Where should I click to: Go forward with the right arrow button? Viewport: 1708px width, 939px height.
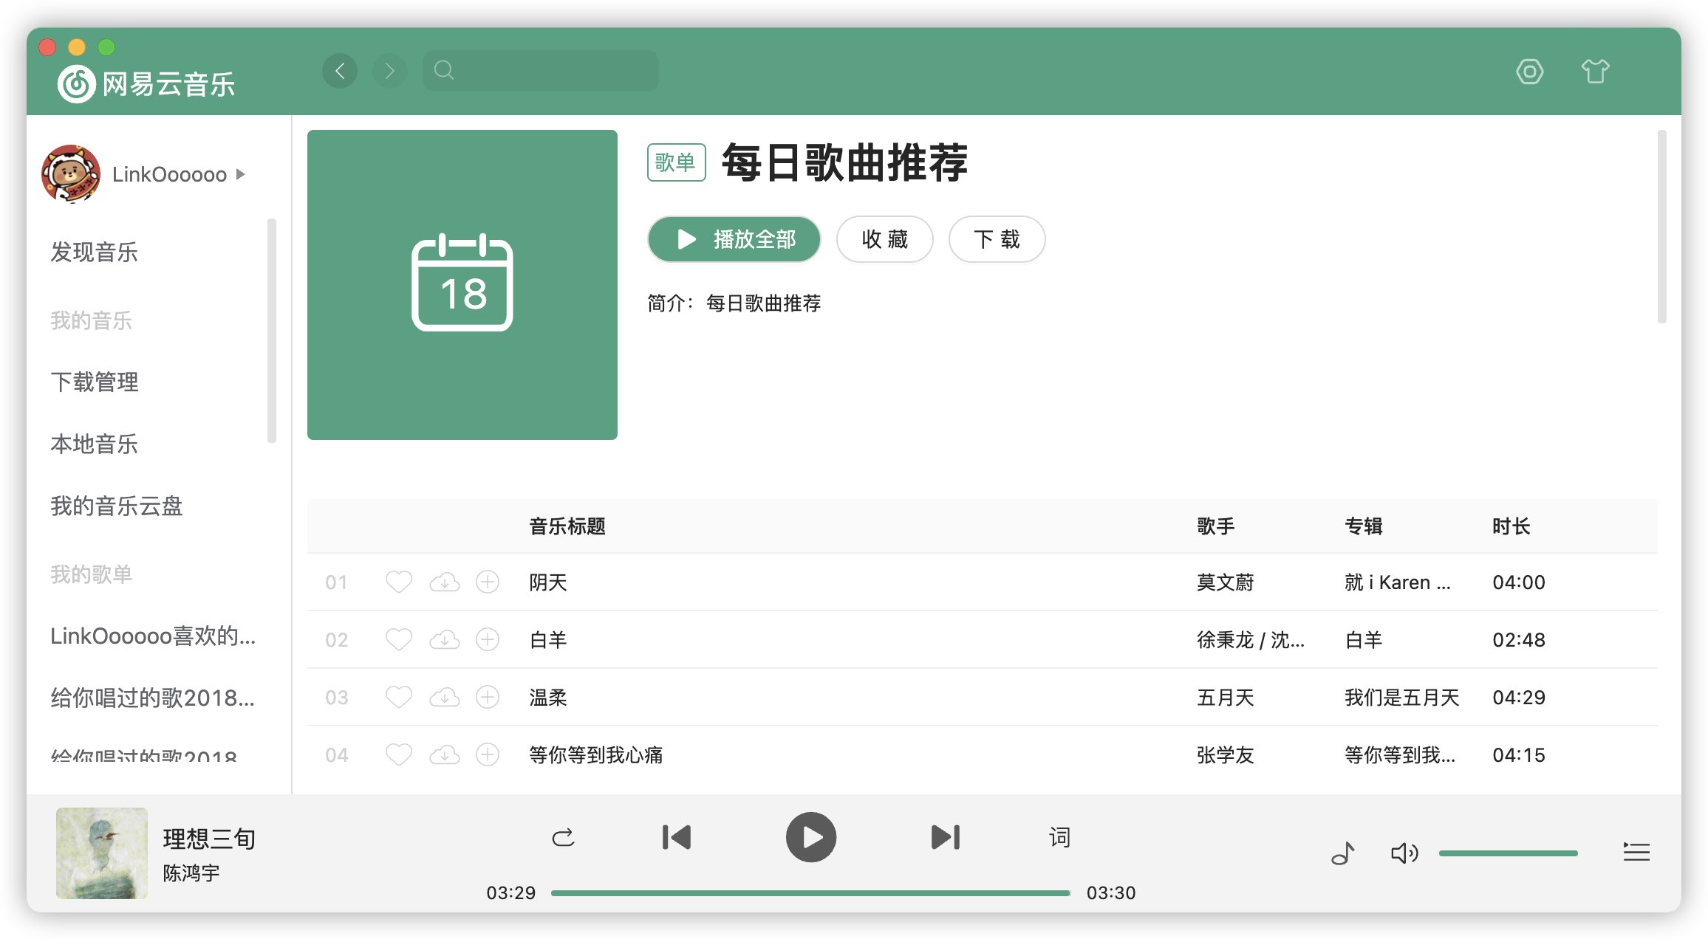390,71
